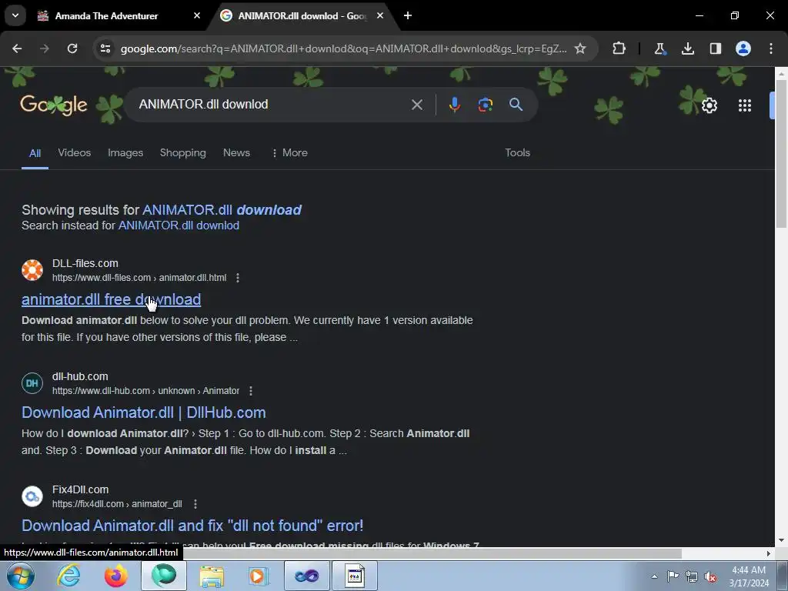The height and width of the screenshot is (591, 788).
Task: Open Action Center flag icon
Action: (x=673, y=576)
